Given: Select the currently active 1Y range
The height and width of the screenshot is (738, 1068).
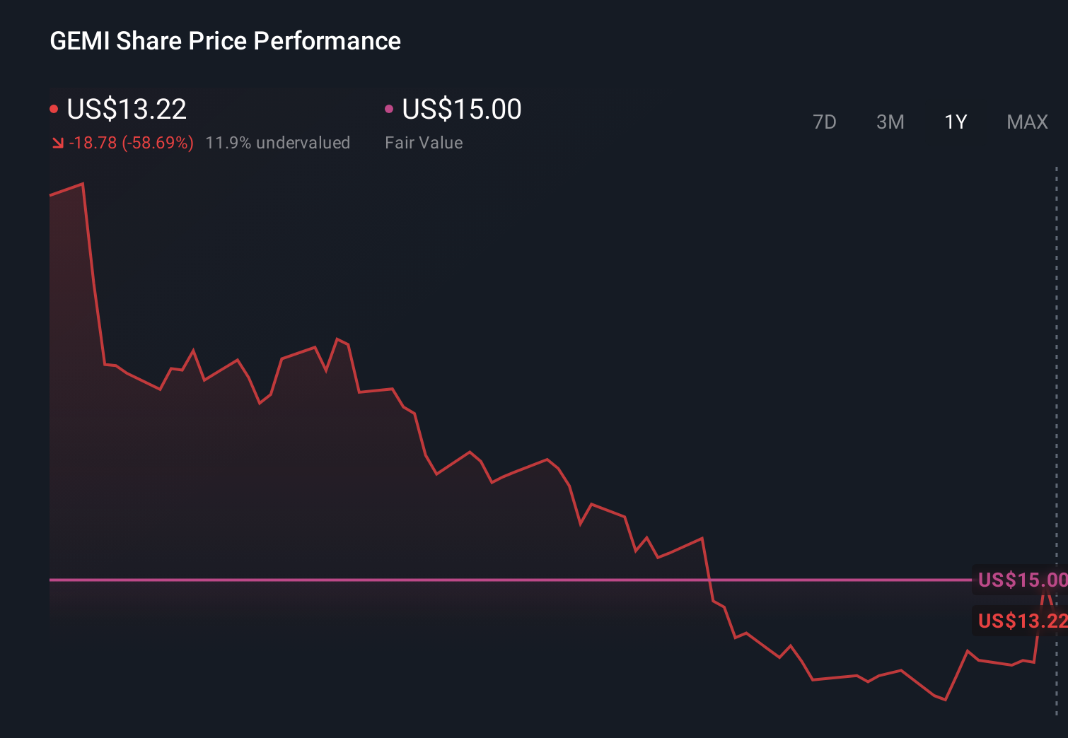Looking at the screenshot, I should pyautogui.click(x=956, y=122).
